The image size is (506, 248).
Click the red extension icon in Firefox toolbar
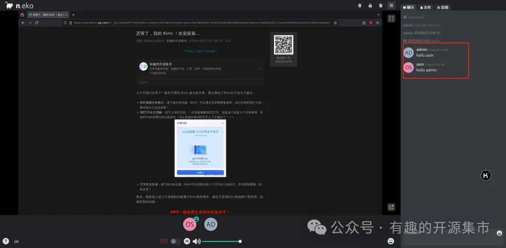pyautogui.click(x=371, y=23)
